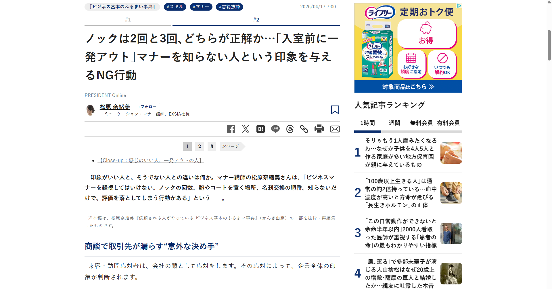This screenshot has height=289, width=552.
Task: Go to 次ページ of article
Action: coord(231,147)
